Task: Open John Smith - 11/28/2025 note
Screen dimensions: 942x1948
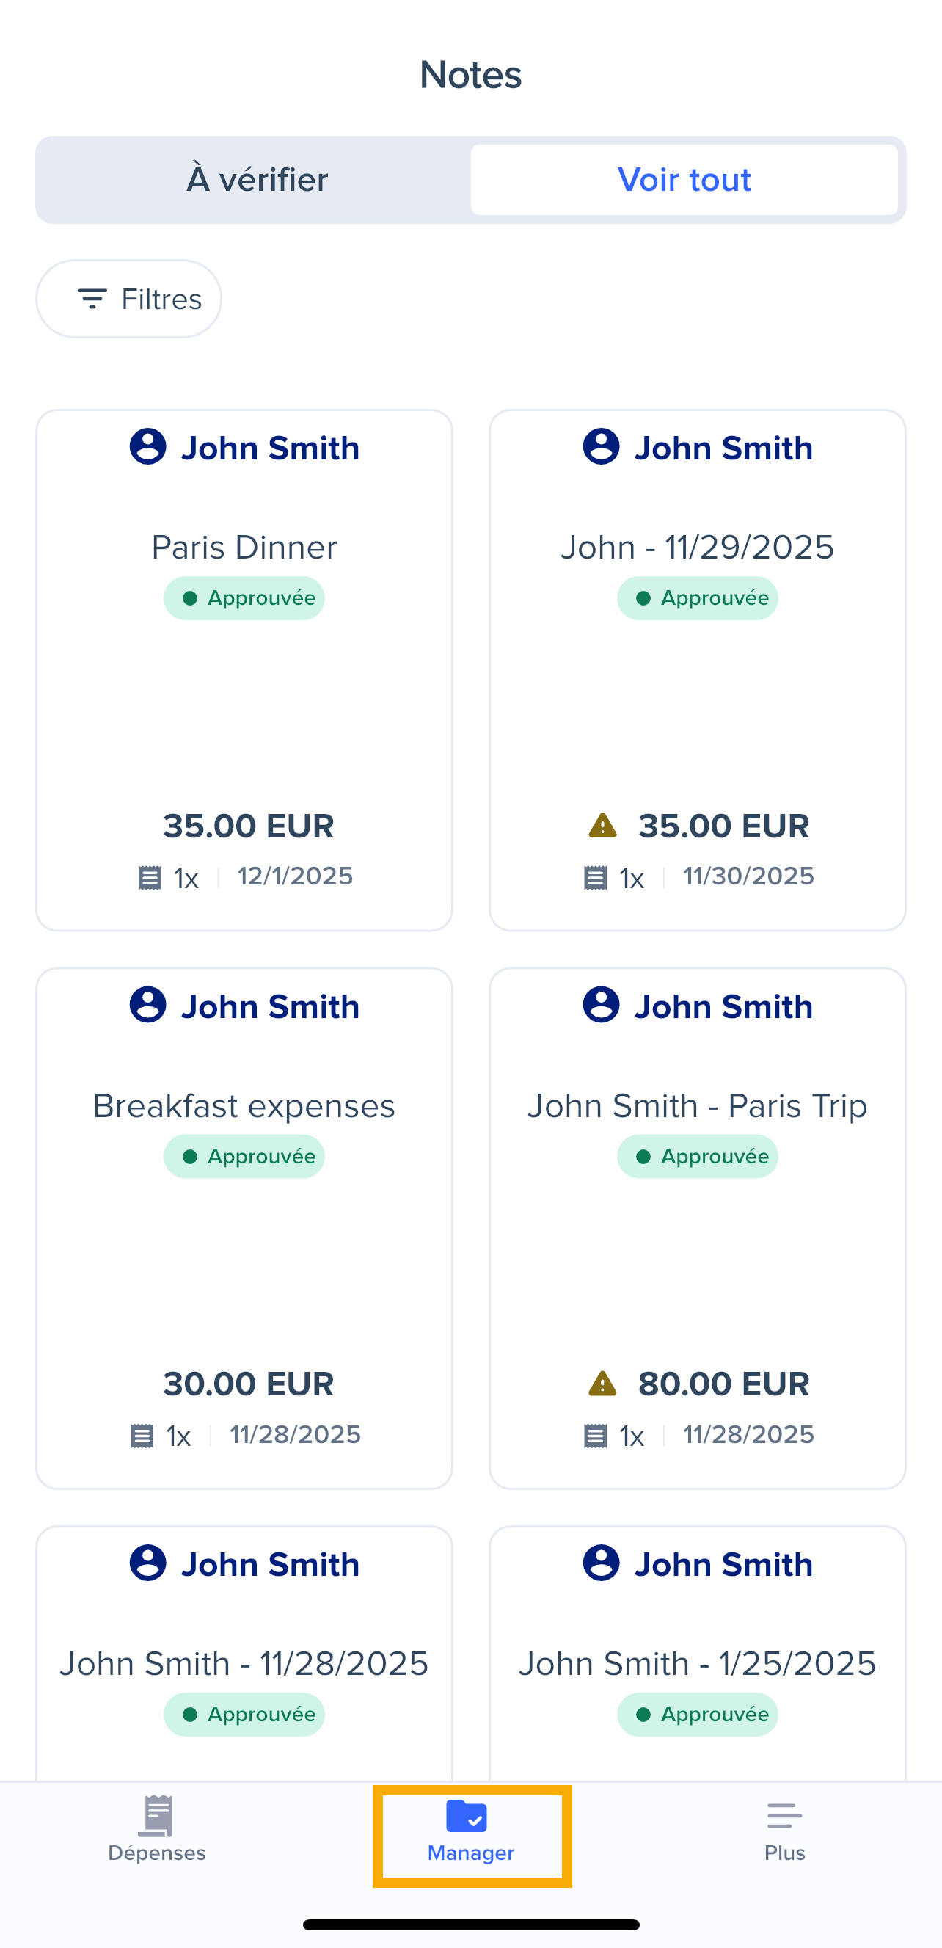Action: (244, 1664)
